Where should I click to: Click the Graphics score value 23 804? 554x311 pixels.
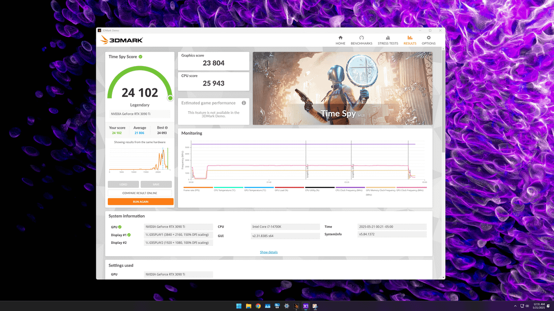213,63
